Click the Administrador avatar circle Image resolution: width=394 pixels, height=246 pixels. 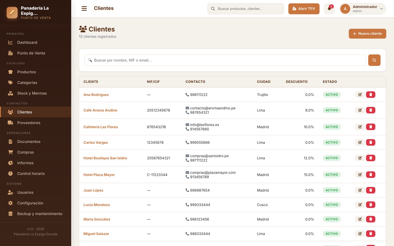click(345, 9)
